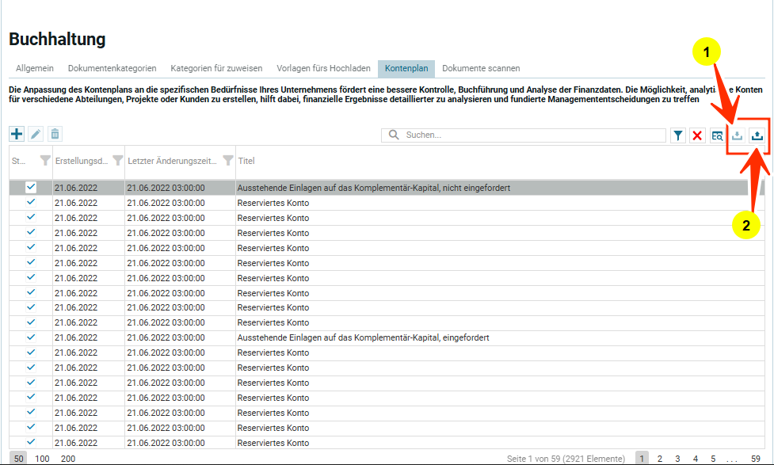The height and width of the screenshot is (465, 774).
Task: Click the trash delete icon
Action: click(x=55, y=135)
